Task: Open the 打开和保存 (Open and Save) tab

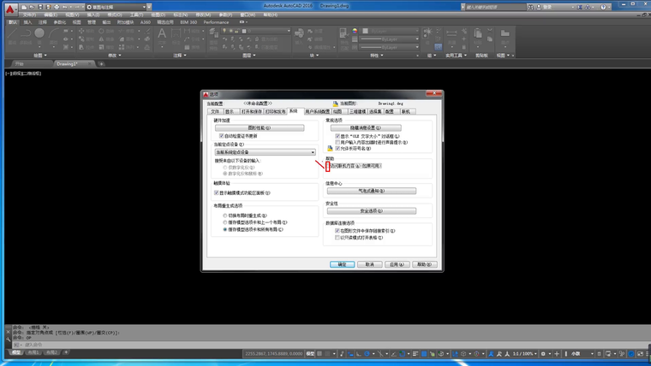Action: [x=251, y=111]
